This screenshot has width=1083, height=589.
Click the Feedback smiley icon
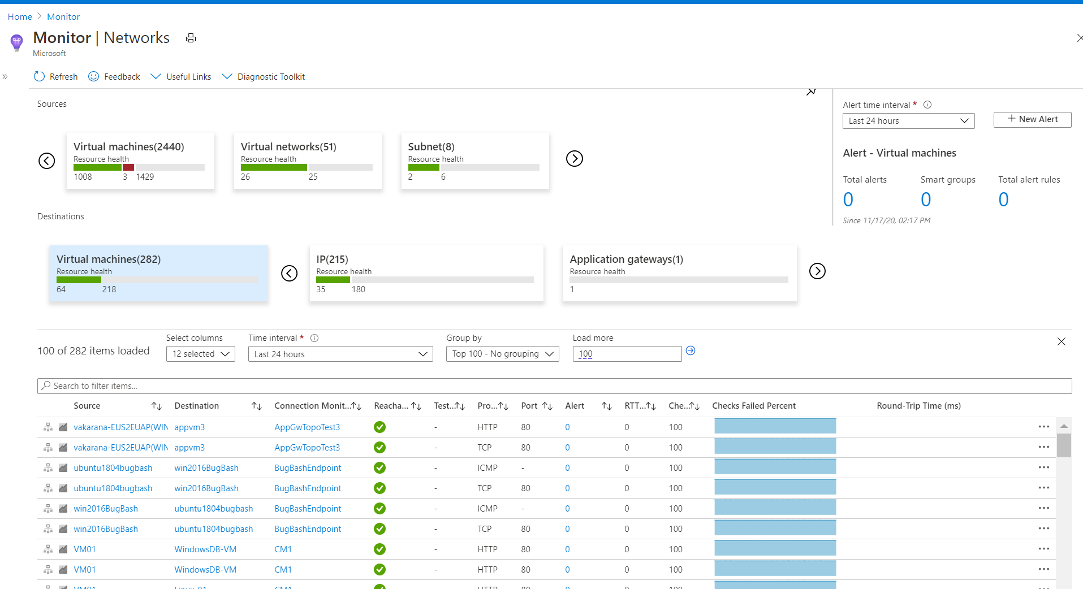[92, 76]
